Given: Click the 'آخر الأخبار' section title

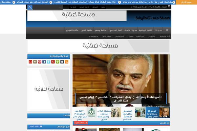Looking at the screenshot, I should [x=164, y=123].
